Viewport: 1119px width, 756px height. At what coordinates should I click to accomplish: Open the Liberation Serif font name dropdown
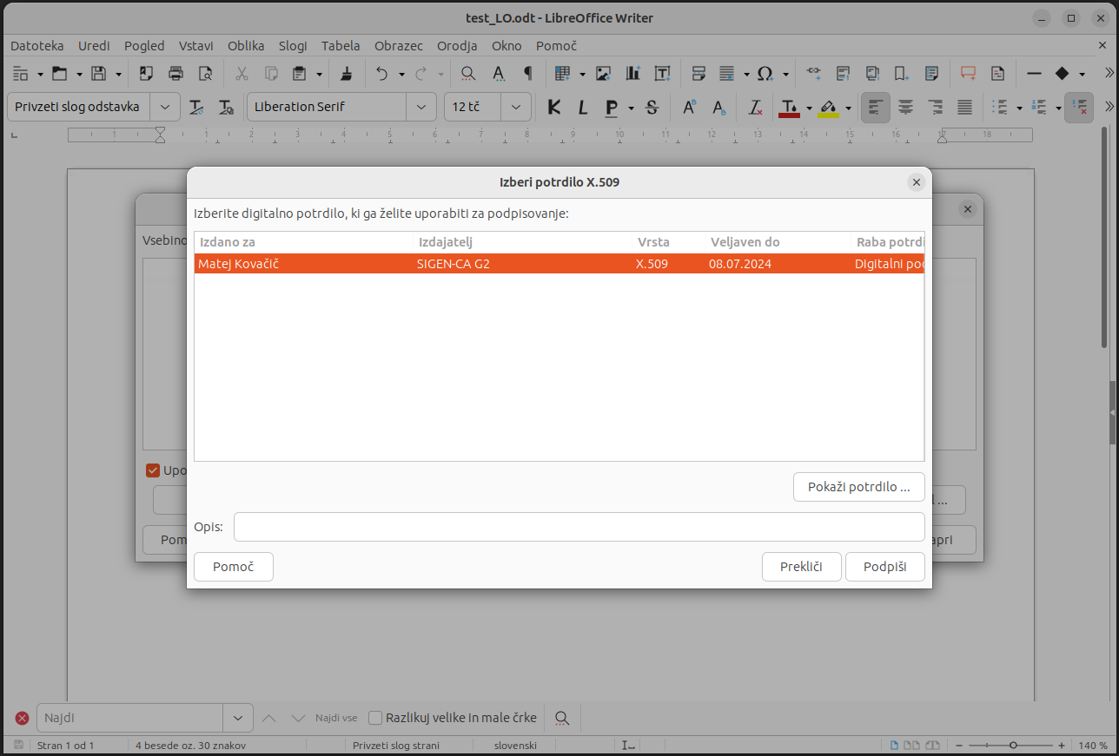pos(421,108)
